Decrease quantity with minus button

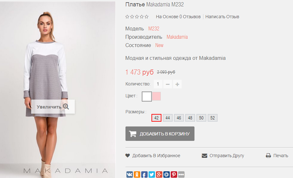click(168, 84)
